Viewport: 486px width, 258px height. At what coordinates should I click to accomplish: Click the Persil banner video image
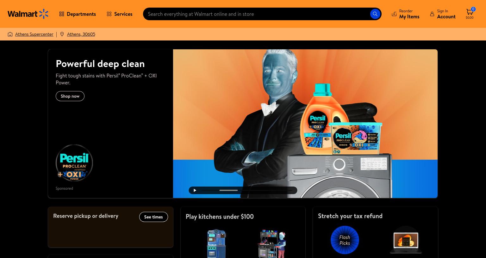305,124
